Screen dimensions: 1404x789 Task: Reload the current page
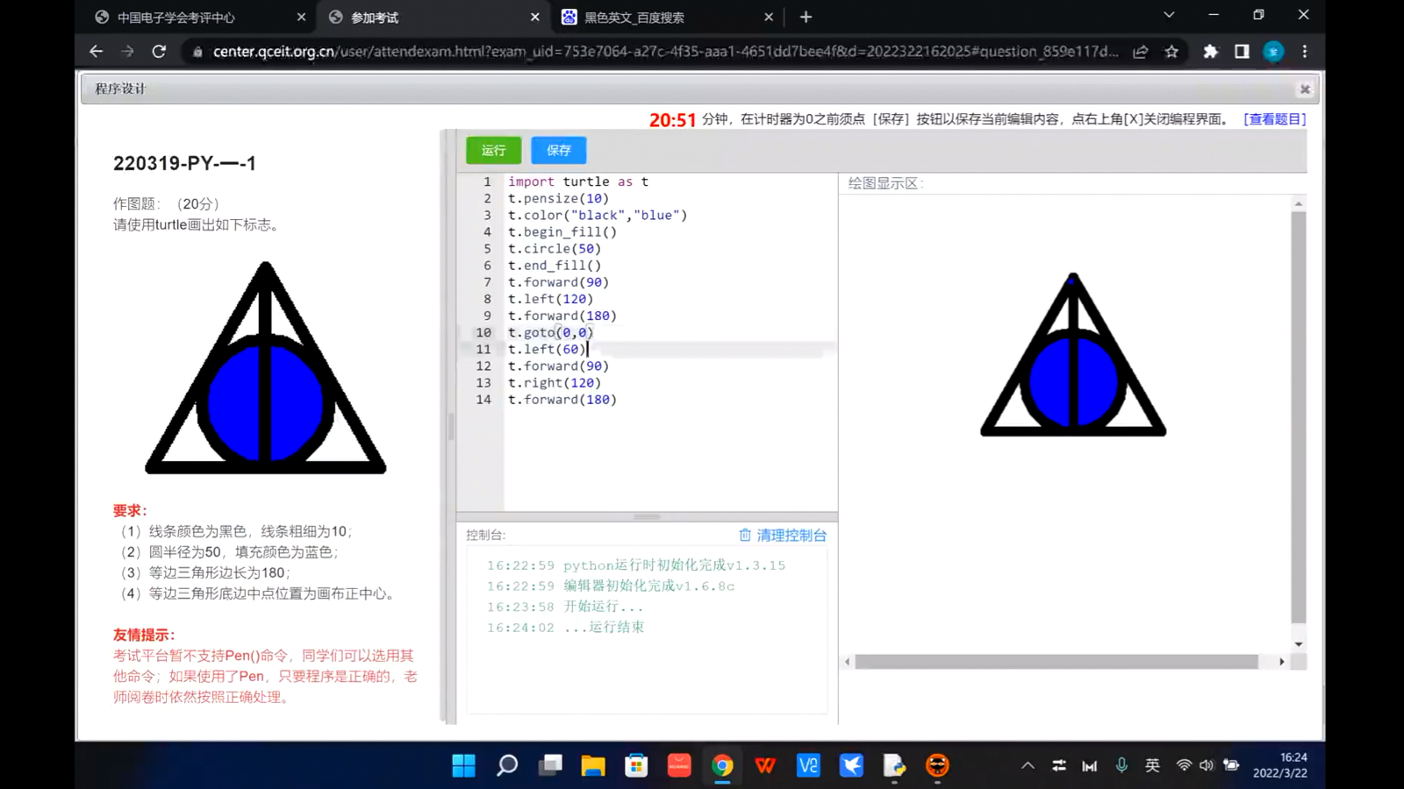tap(159, 52)
